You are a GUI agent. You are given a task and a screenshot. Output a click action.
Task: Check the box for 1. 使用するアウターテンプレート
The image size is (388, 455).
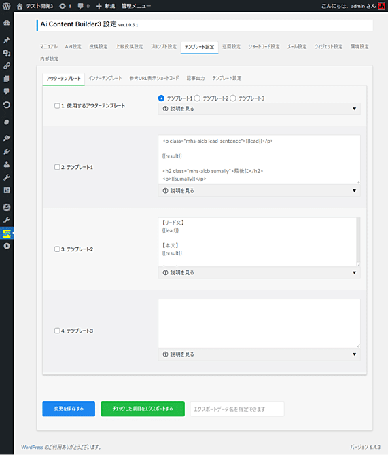(57, 106)
